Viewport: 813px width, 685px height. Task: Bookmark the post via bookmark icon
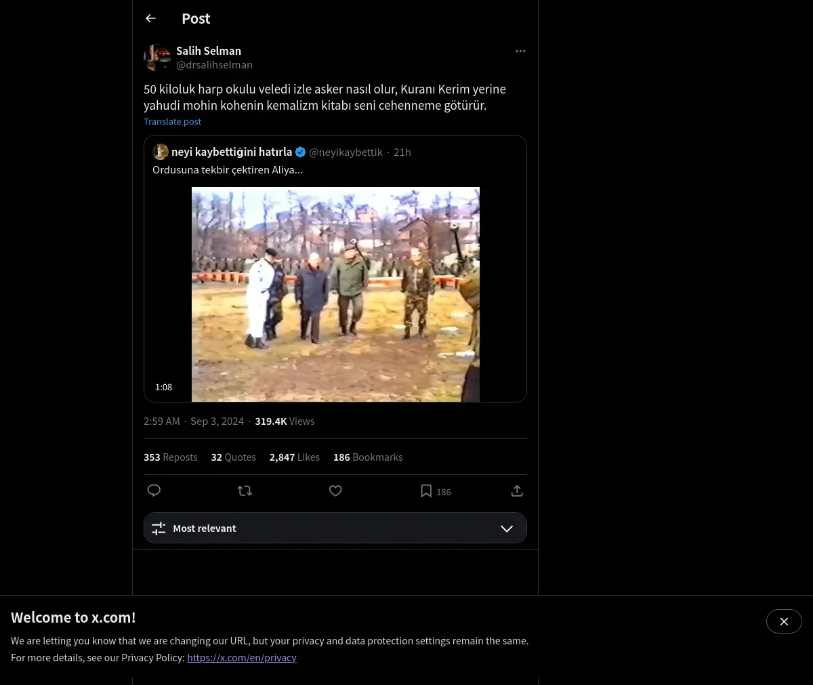coord(426,491)
